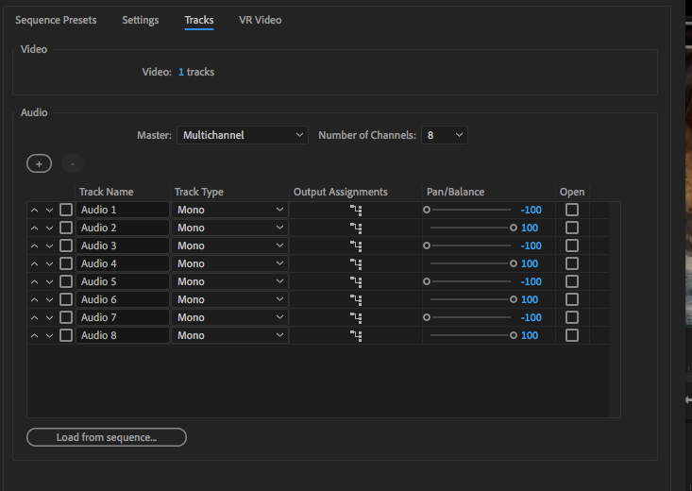Click the Audio 5 track name field
This screenshot has height=491, width=692.
click(123, 281)
